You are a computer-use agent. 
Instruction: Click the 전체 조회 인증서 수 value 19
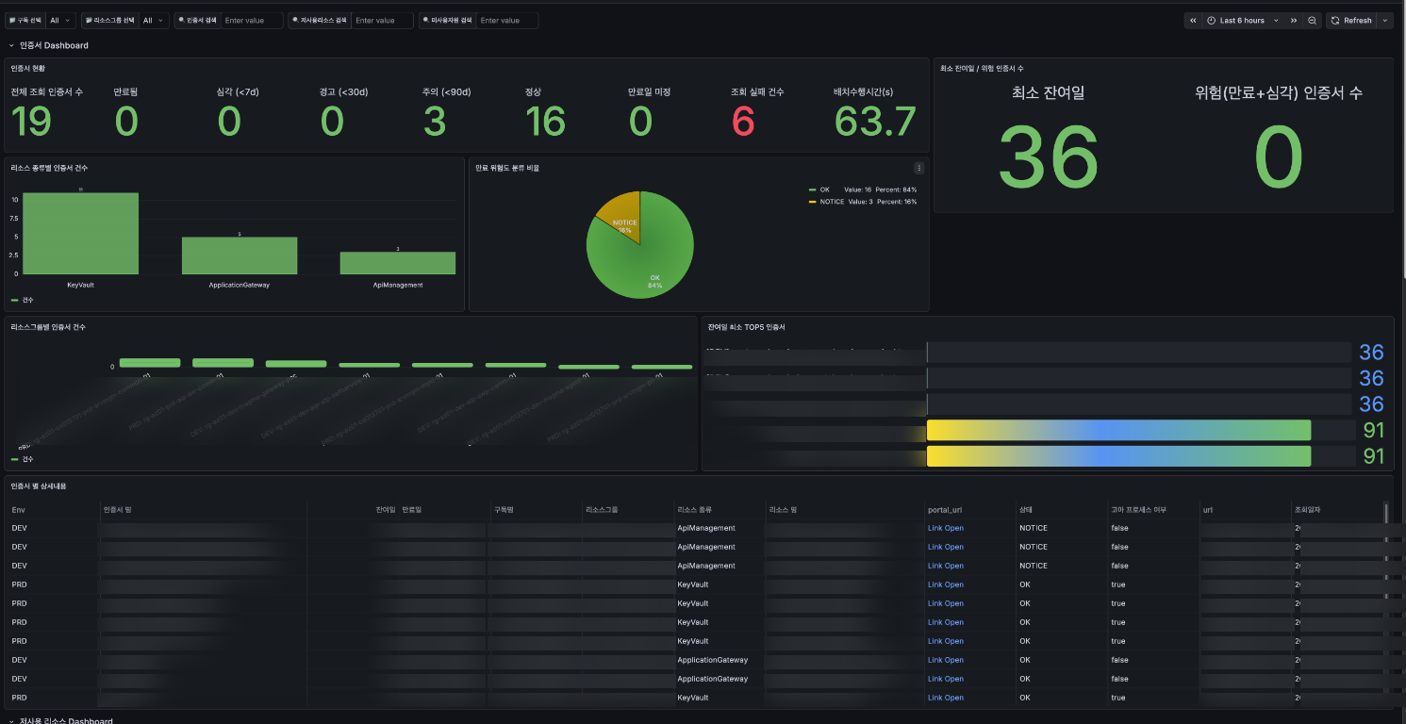(31, 122)
